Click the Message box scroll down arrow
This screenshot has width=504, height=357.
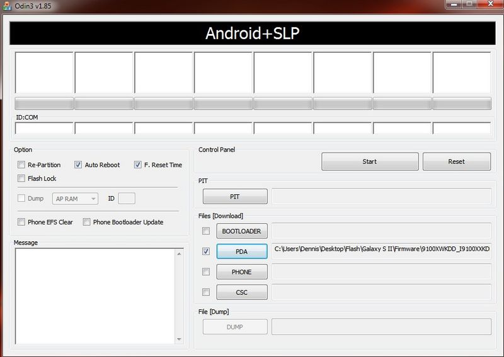(x=179, y=340)
